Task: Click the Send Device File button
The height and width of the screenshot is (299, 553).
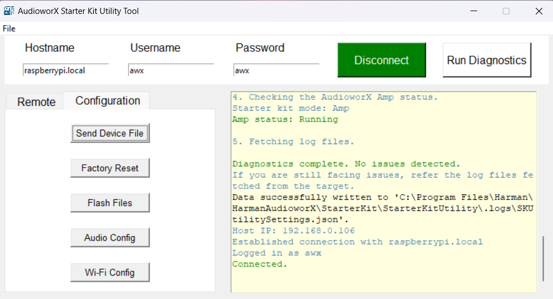Action: coord(110,133)
